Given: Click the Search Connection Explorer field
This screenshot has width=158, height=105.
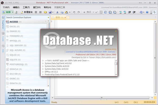Looking at the screenshot, I should click(26, 17).
